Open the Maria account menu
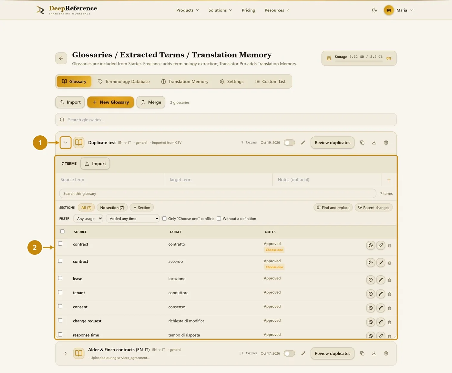The width and height of the screenshot is (452, 373). [x=399, y=10]
